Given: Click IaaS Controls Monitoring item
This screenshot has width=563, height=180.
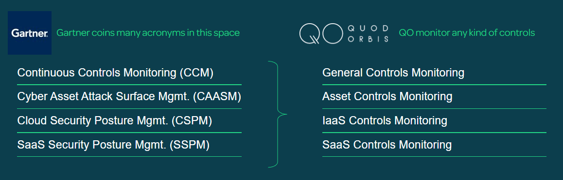Looking at the screenshot, I should pyautogui.click(x=434, y=120).
